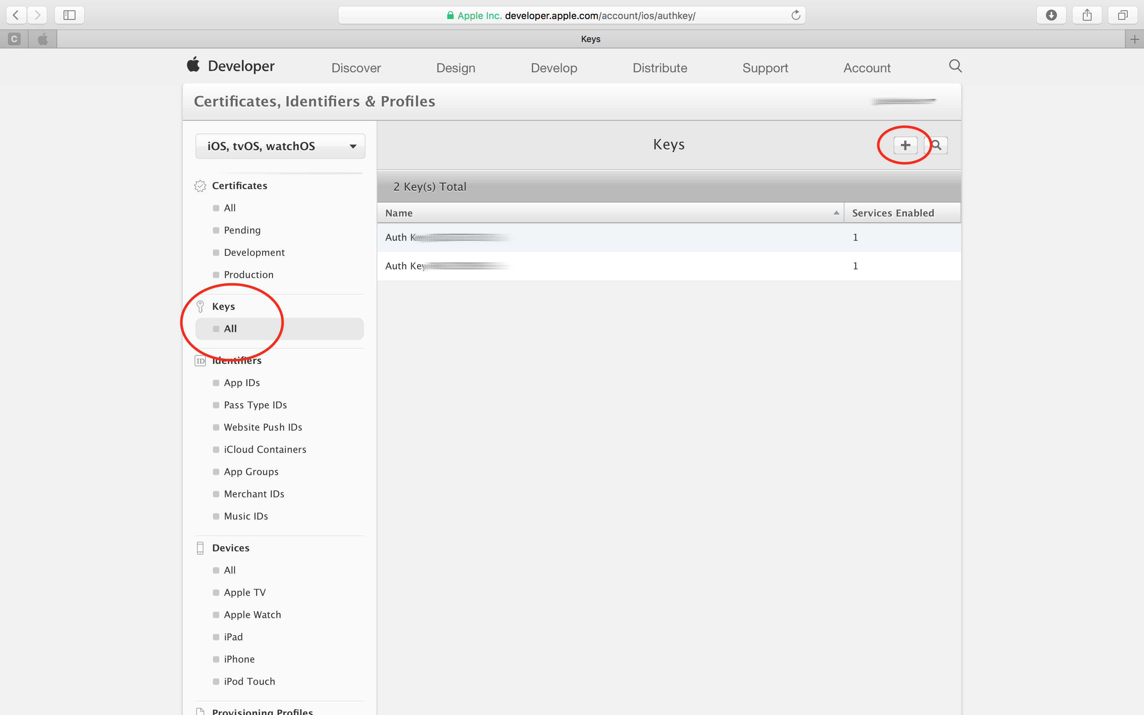The width and height of the screenshot is (1144, 715).
Task: Click the Keys search magnifier button
Action: click(937, 145)
